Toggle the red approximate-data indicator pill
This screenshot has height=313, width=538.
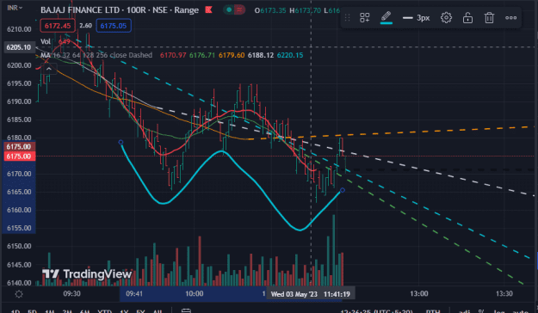coord(239,10)
